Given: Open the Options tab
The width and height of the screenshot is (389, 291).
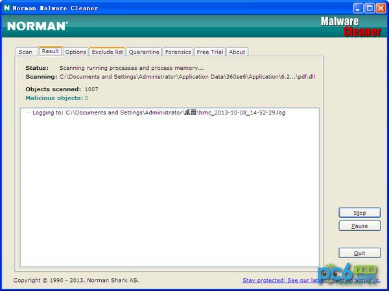Looking at the screenshot, I should click(x=76, y=52).
